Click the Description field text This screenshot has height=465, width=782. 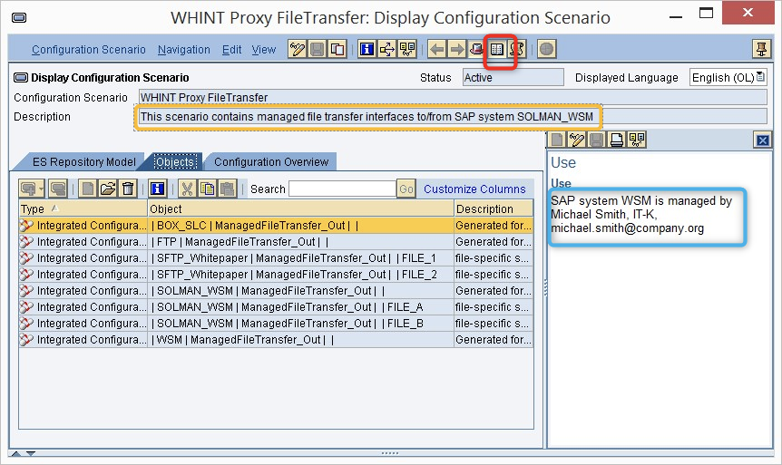pyautogui.click(x=367, y=117)
